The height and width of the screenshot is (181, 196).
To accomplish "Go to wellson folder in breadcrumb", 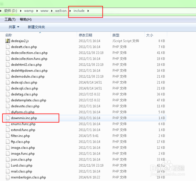I will pos(61,11).
